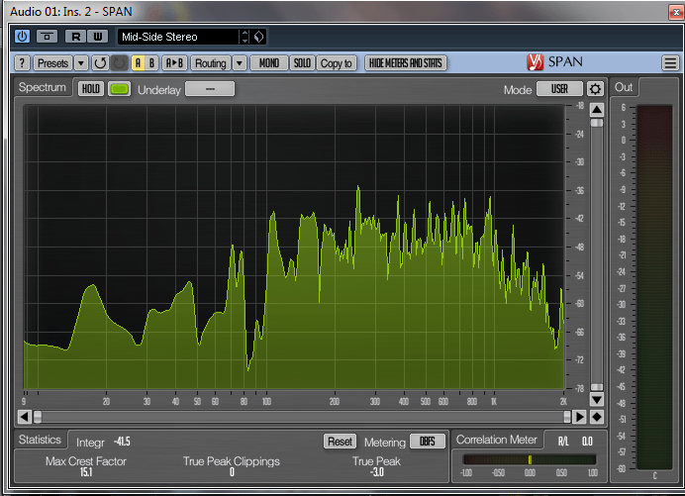Click the Copy to button
Viewport: 685px width, 496px height.
tap(337, 63)
